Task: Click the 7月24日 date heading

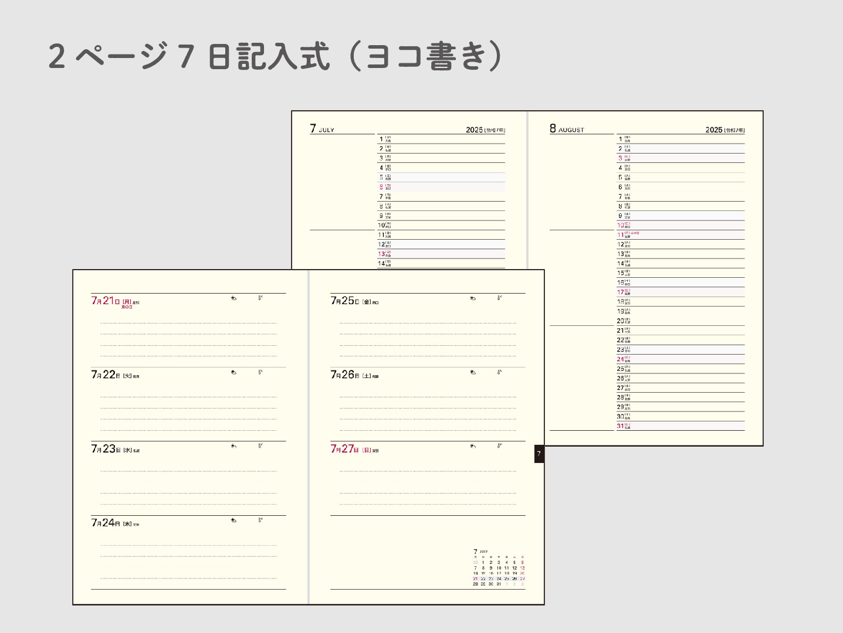Action: (x=116, y=523)
